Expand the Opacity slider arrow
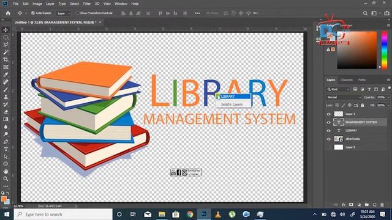The width and height of the screenshot is (392, 220). click(389, 97)
